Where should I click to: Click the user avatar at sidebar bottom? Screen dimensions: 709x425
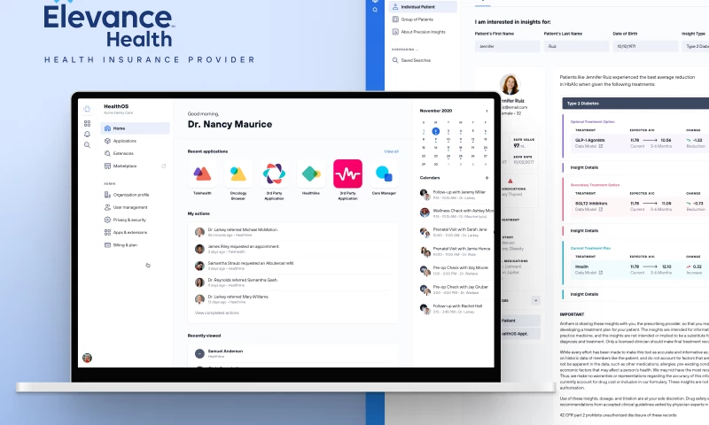(87, 358)
